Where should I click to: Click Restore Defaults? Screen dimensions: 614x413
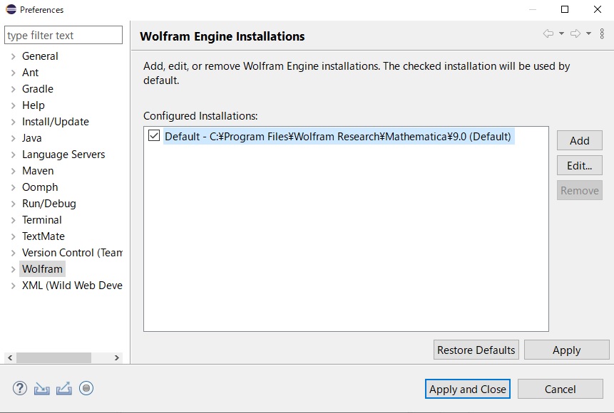pos(476,350)
